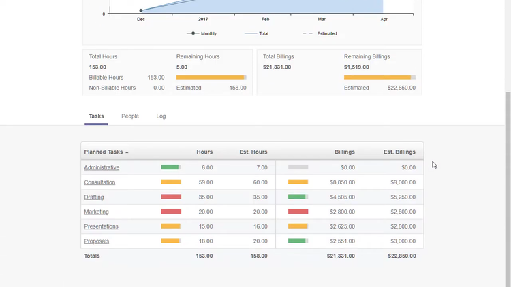This screenshot has width=511, height=287.
Task: Click the Dec data point on the chart
Action: pos(141,10)
